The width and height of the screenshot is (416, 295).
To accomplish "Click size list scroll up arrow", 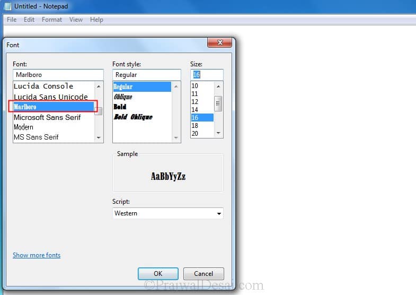I will (x=218, y=86).
